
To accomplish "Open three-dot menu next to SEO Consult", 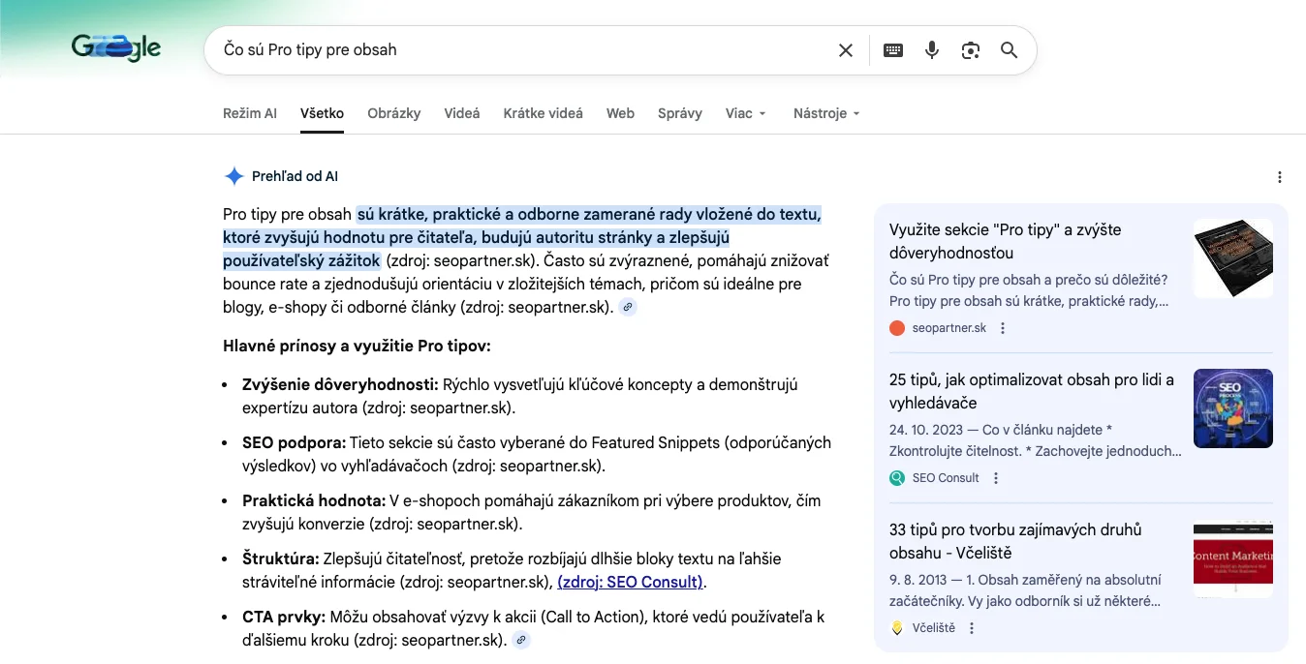I will coord(996,478).
